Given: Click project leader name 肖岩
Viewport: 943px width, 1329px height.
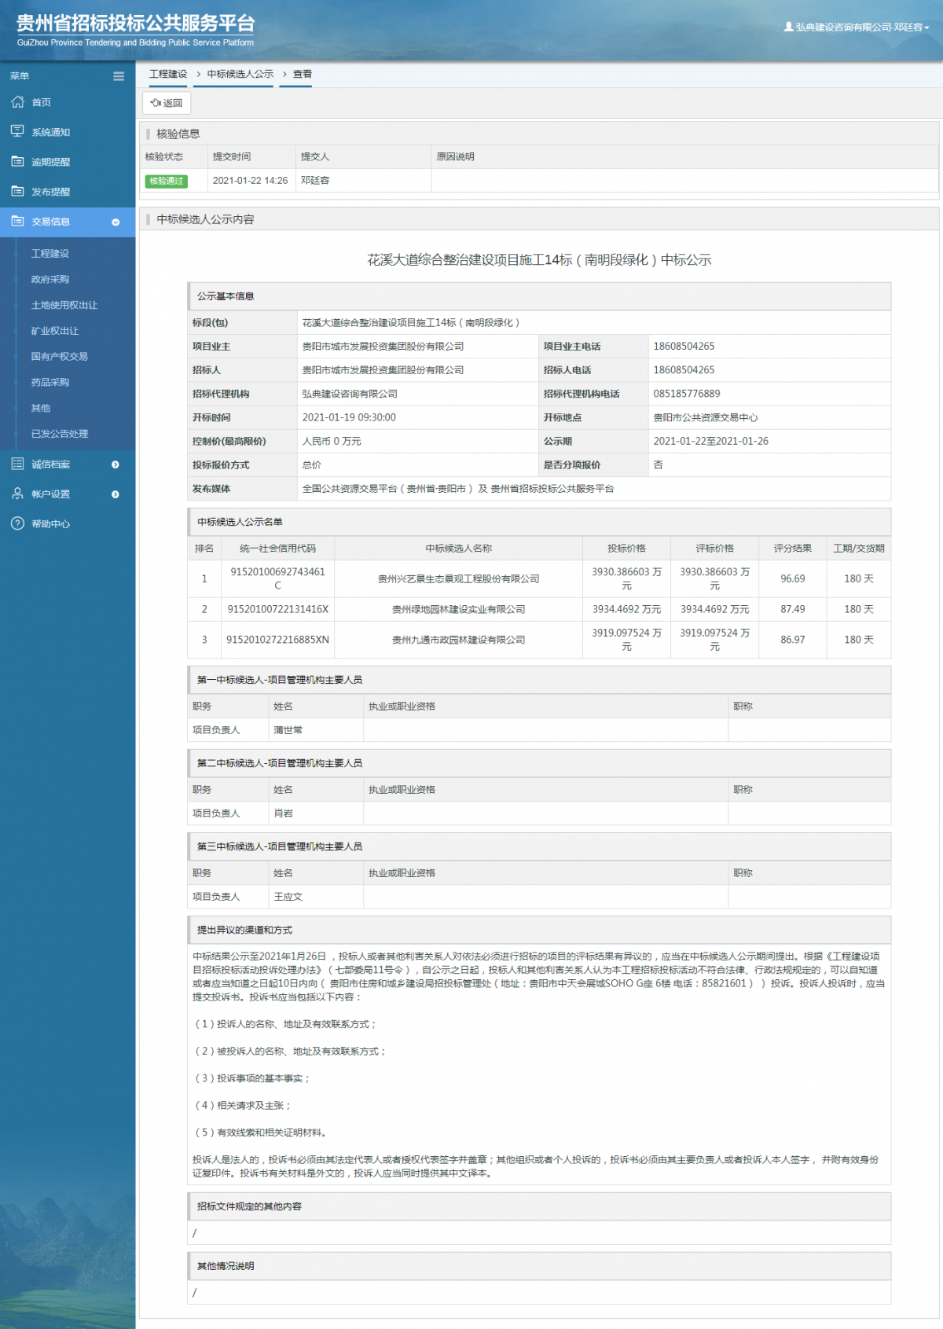Looking at the screenshot, I should pos(283,814).
